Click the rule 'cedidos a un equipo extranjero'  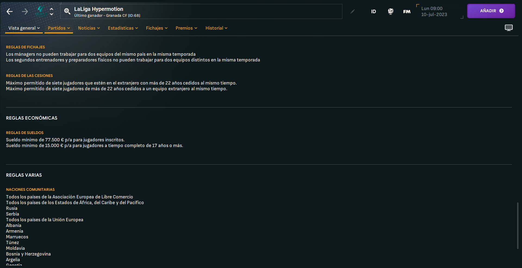pyautogui.click(x=117, y=89)
